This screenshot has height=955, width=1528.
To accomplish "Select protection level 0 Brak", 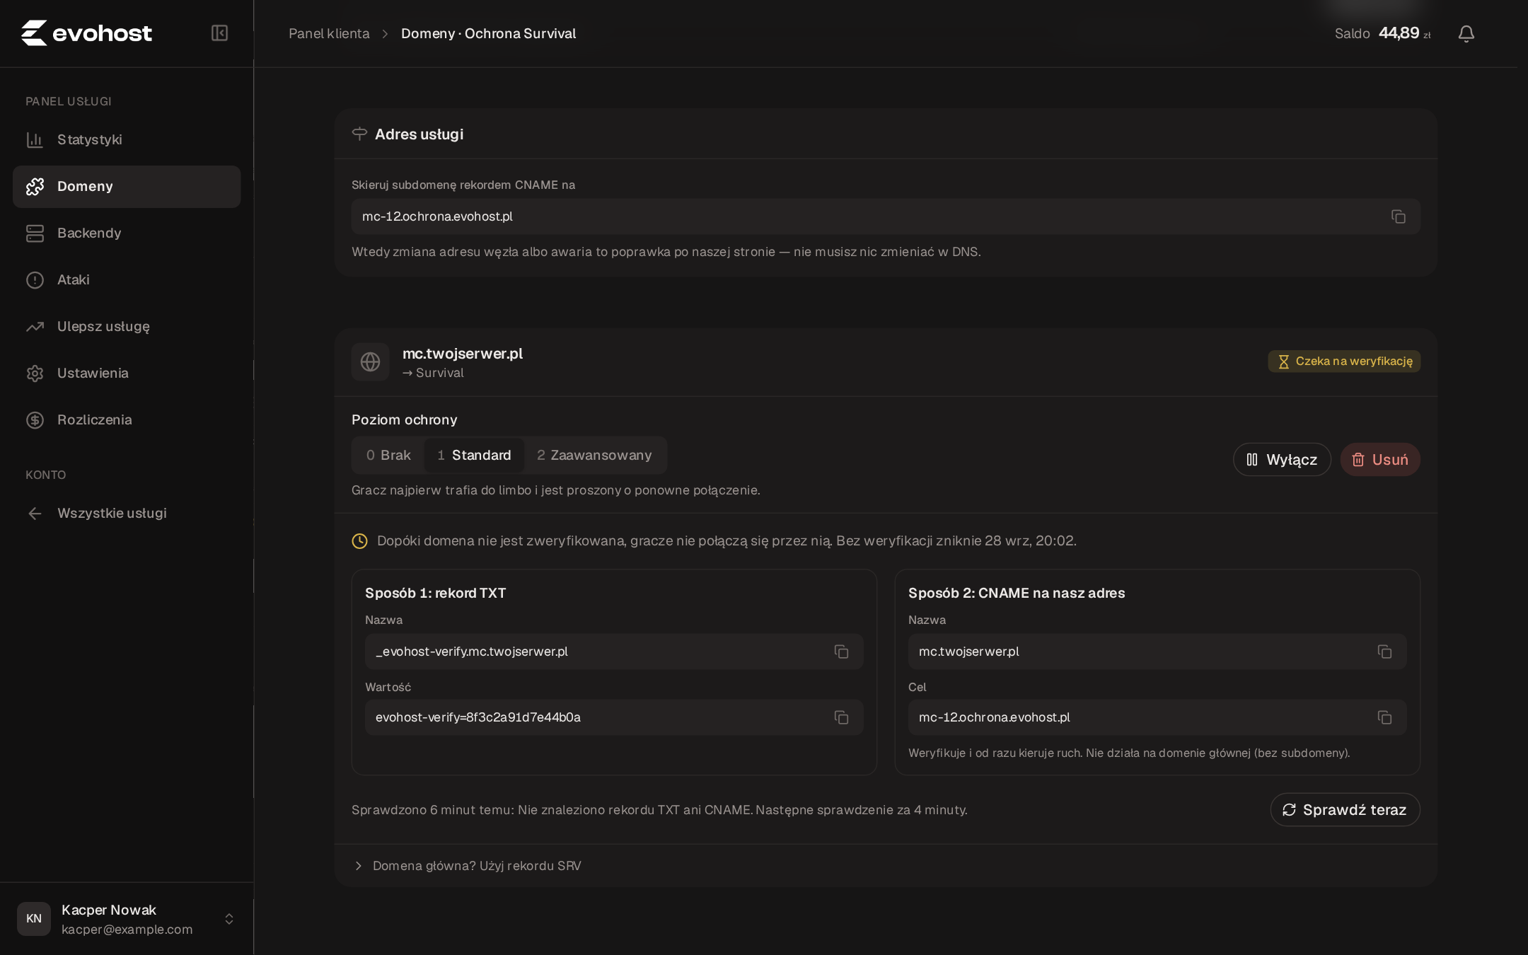I will pos(388,455).
